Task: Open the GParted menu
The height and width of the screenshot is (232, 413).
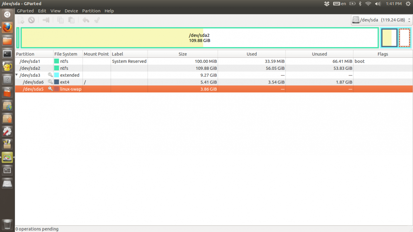Action: pos(25,11)
